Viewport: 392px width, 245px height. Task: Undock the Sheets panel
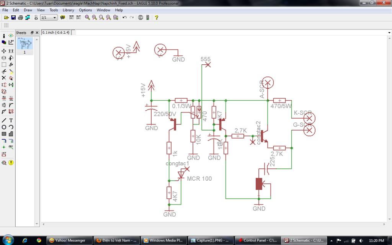(32, 33)
